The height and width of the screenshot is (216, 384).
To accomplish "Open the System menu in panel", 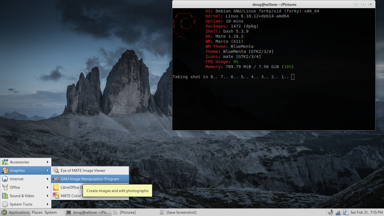I will point(51,212).
